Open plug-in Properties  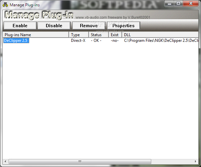123,26
